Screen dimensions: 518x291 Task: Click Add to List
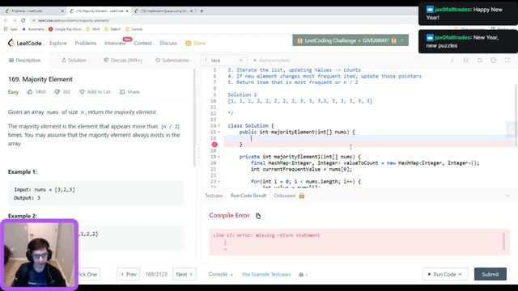95,91
